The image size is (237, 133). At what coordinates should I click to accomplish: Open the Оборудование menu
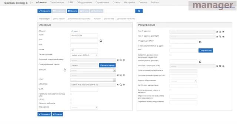[84, 3]
